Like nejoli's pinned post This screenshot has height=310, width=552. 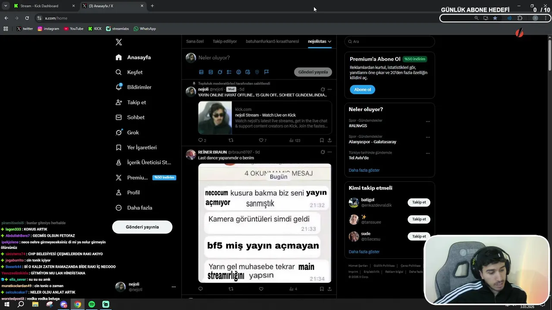point(261,140)
